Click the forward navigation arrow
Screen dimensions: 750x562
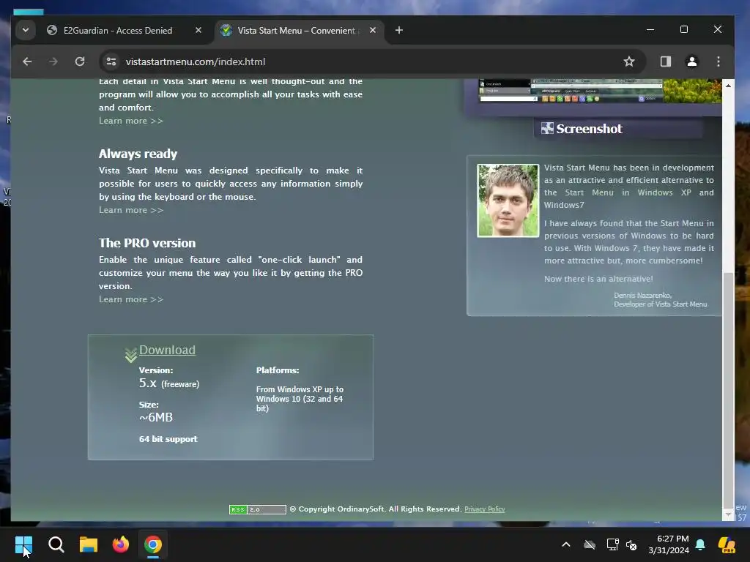(53, 61)
